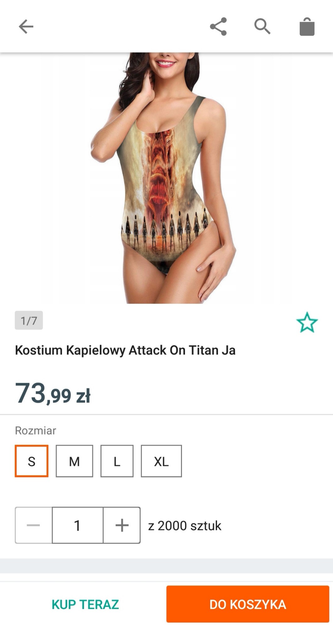Image resolution: width=333 pixels, height=625 pixels.
Task: Increase quantity with plus button
Action: 122,525
